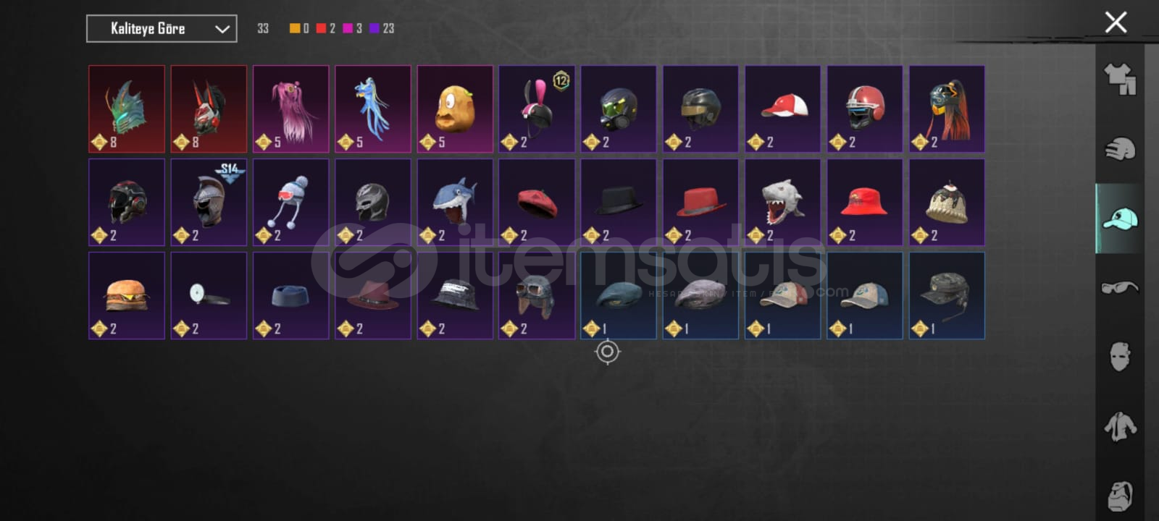Open the backpack category icon
The image size is (1159, 521).
[1120, 496]
